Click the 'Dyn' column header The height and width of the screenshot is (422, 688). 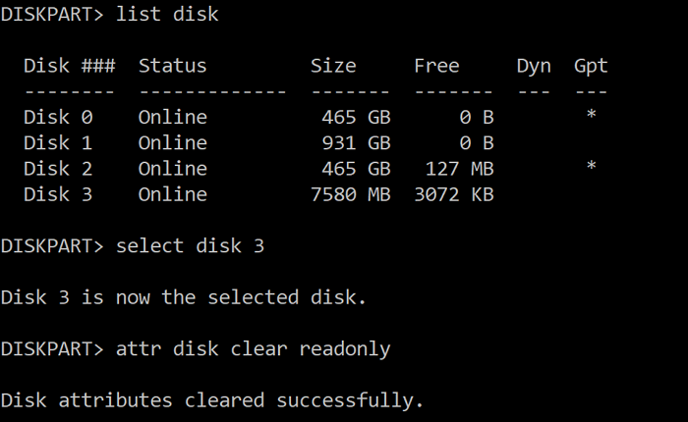click(534, 66)
